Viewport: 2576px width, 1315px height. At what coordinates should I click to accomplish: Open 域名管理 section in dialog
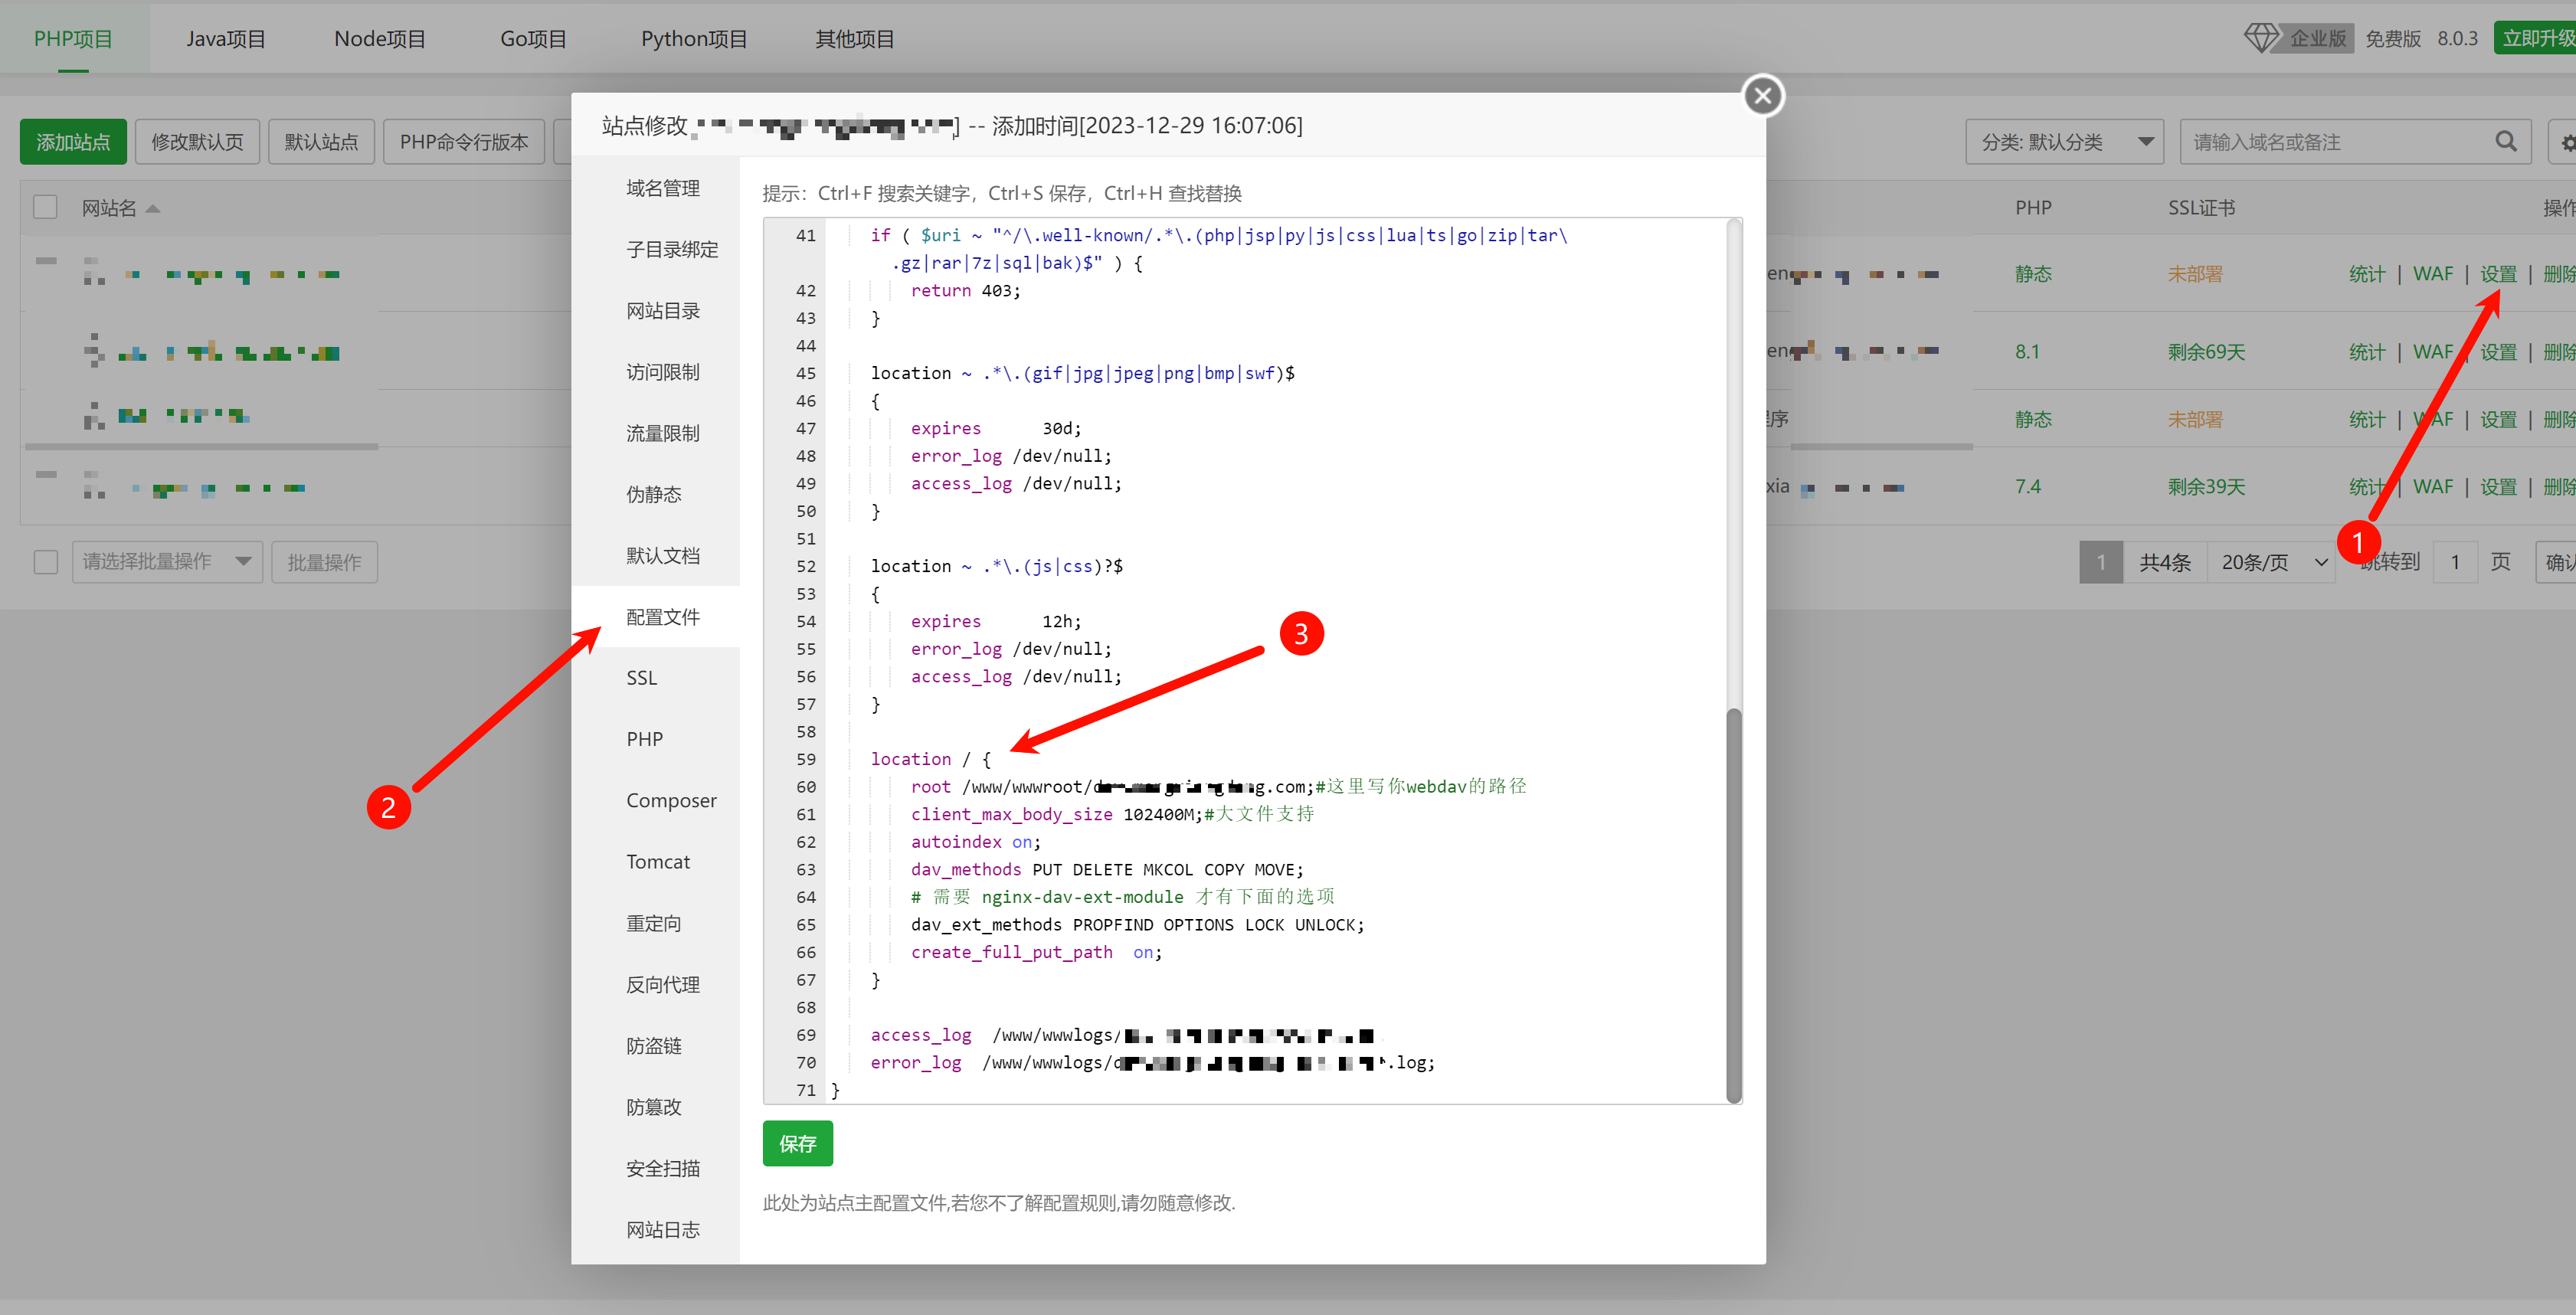662,188
